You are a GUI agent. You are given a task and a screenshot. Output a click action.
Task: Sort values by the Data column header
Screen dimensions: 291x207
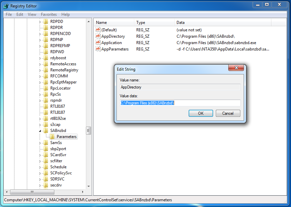point(223,23)
